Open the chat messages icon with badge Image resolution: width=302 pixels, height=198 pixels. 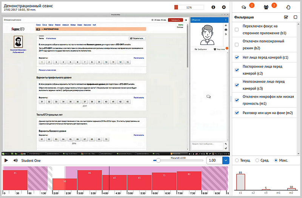pos(244,8)
